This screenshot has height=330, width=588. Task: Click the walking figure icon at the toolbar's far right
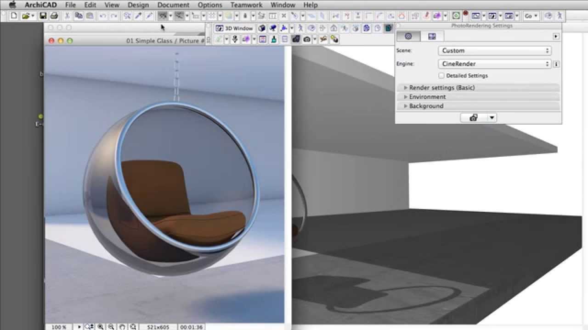pyautogui.click(x=560, y=16)
